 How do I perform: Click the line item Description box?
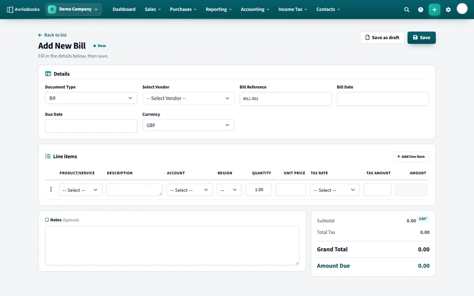[134, 190]
